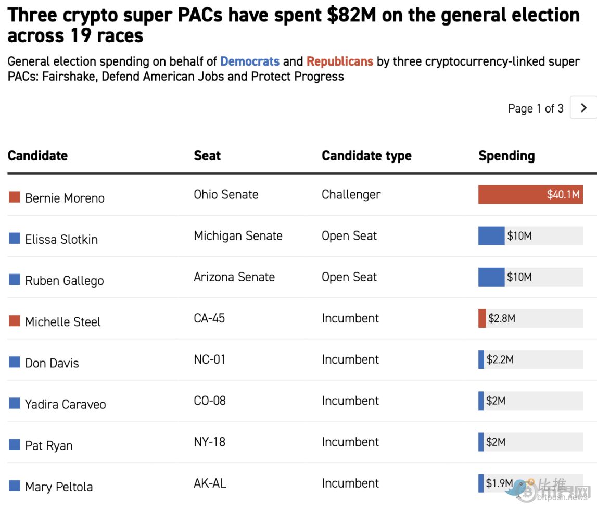
Task: Select the Mary Peltola candidate name
Action: tap(59, 487)
